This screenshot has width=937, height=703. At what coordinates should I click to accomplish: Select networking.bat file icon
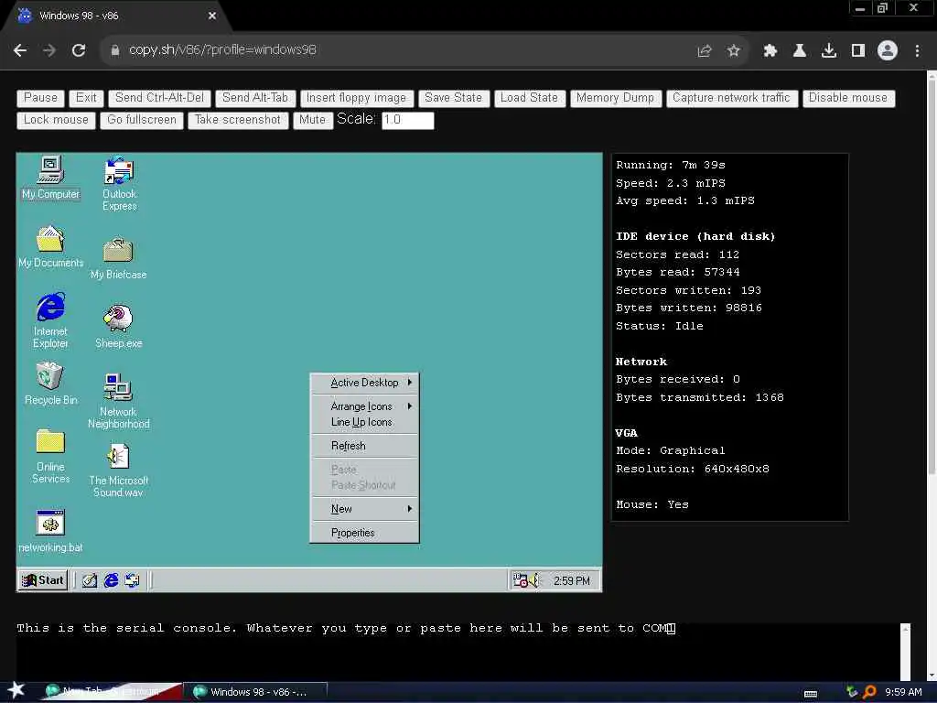pos(51,531)
